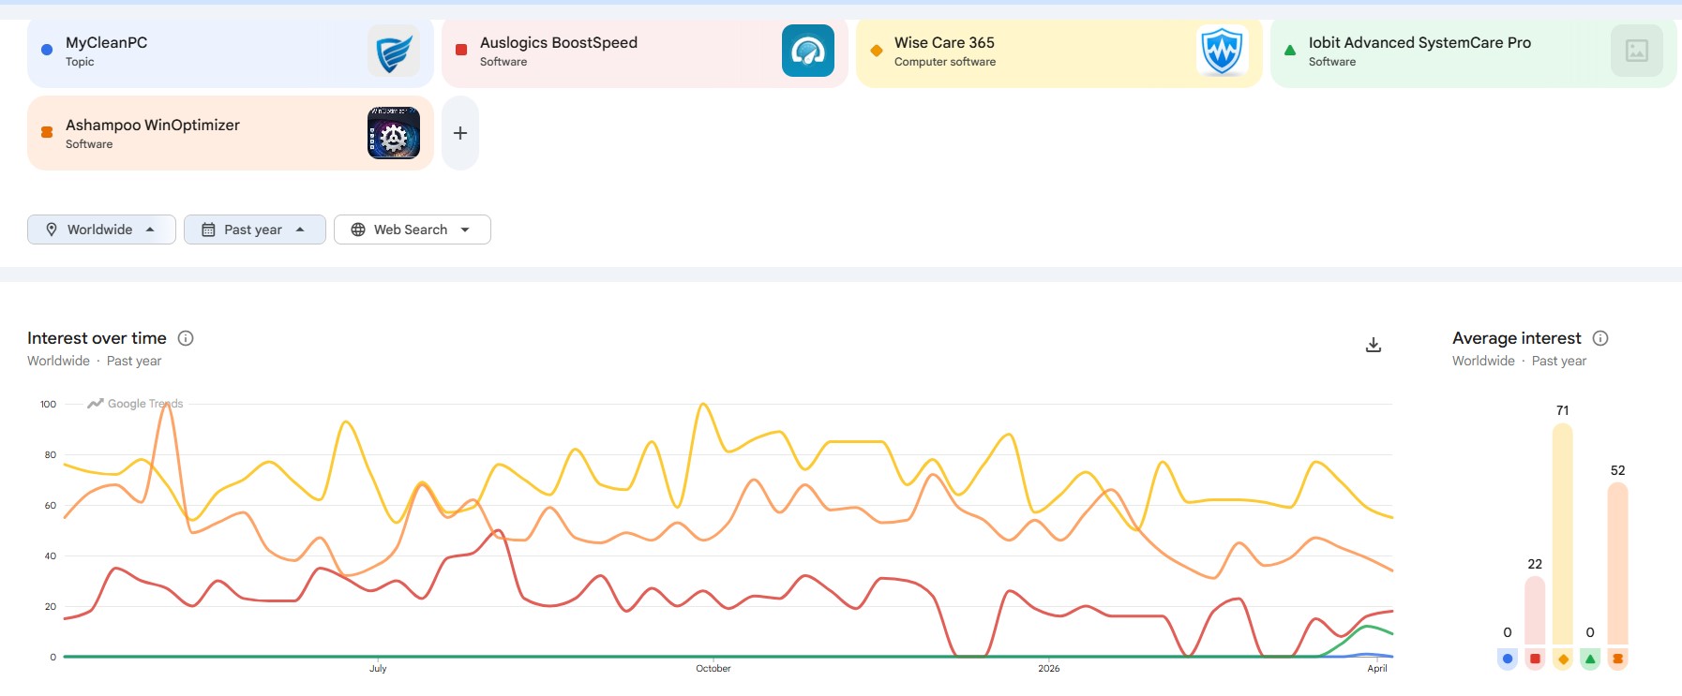
Task: Click the Average interest heading
Action: point(1517,338)
